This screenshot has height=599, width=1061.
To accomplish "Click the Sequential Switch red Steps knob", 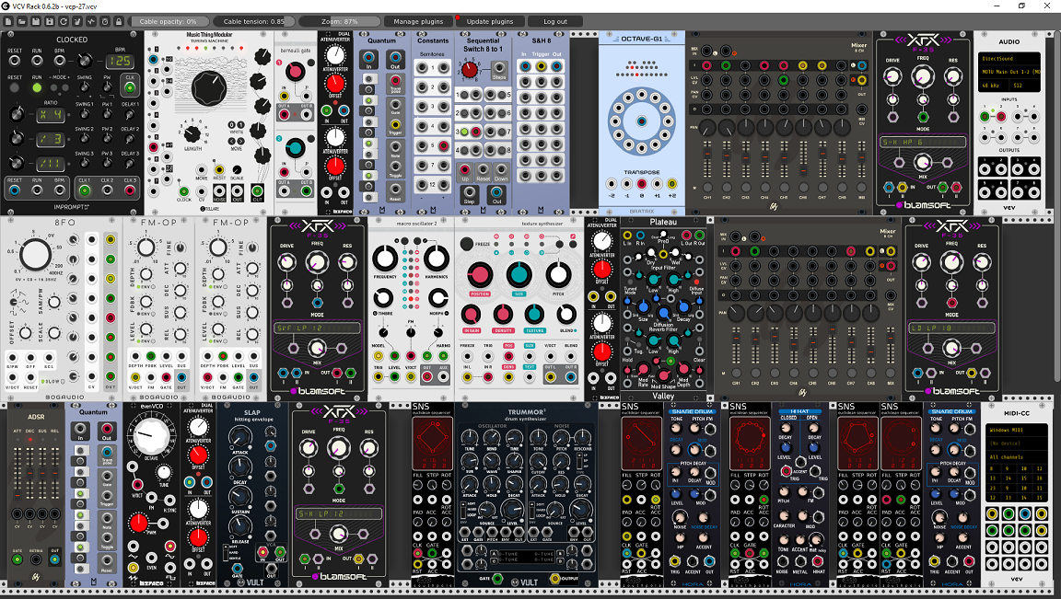I will pos(469,70).
